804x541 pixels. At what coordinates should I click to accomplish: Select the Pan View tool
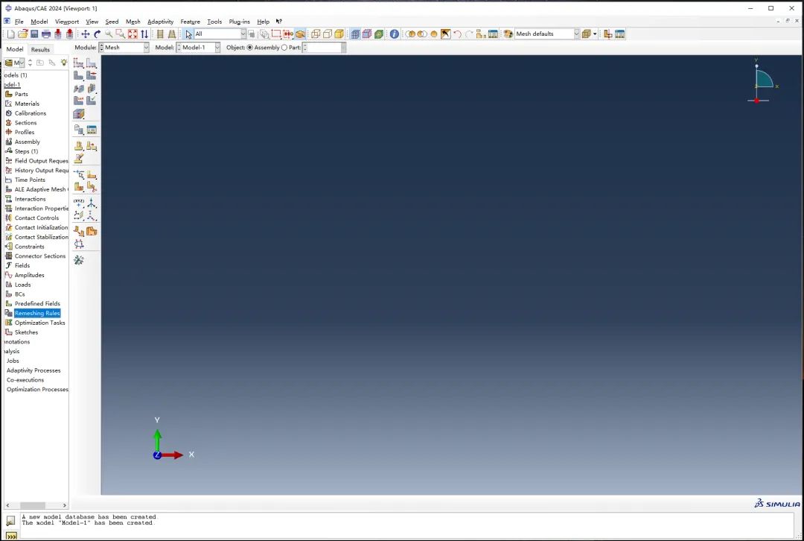point(85,34)
